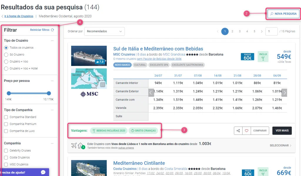Click the share icon beside the heart
301x176 pixels.
238,131
